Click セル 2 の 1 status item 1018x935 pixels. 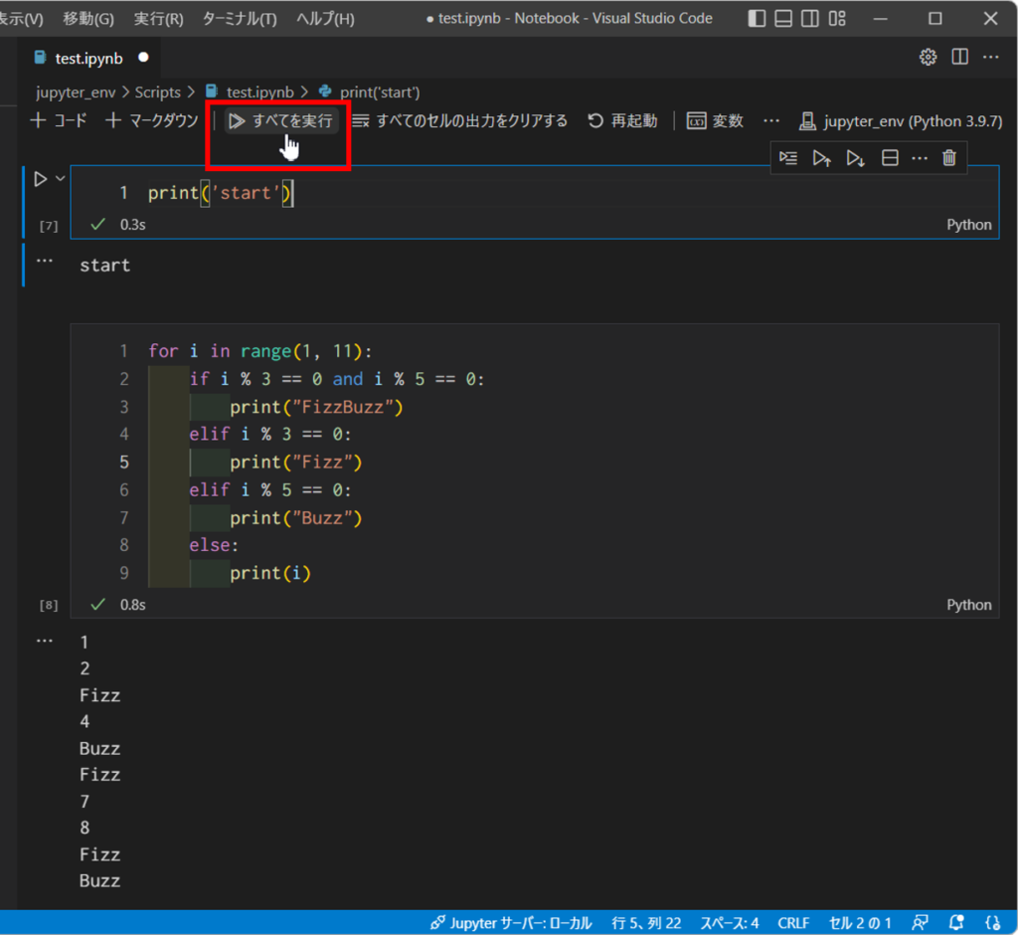pos(860,923)
